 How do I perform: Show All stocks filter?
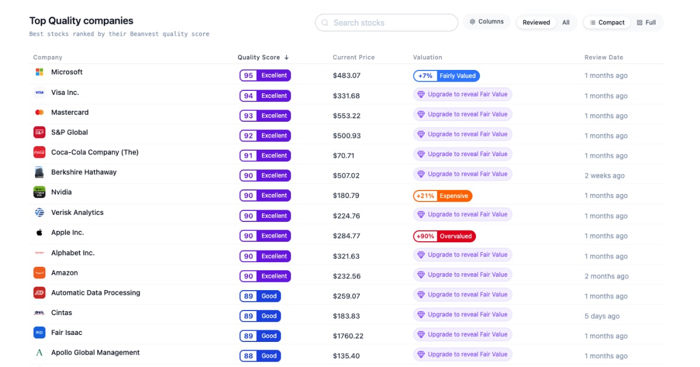click(x=566, y=23)
